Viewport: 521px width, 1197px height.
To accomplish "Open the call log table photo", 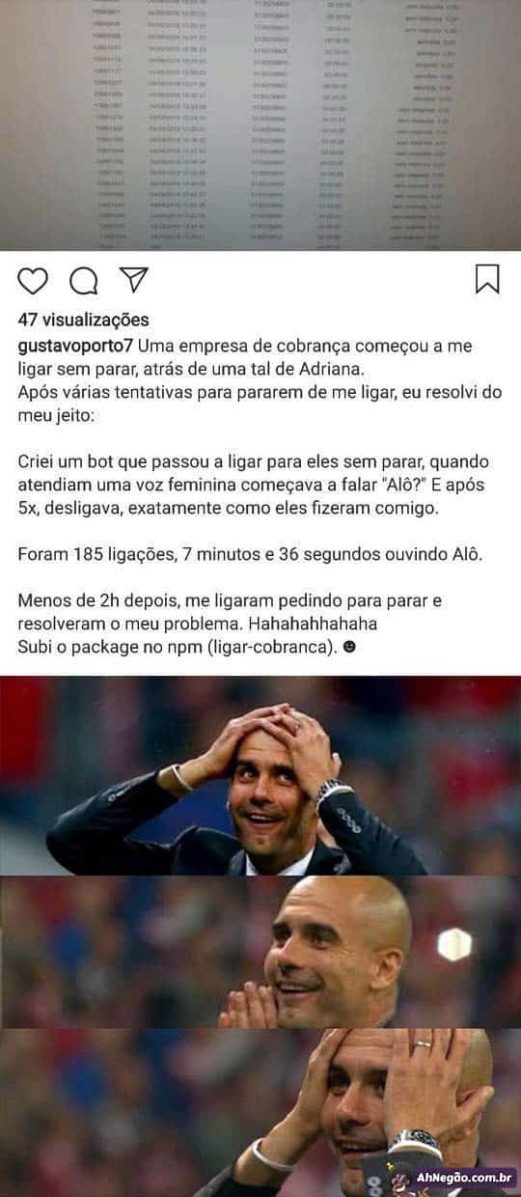I will click(x=260, y=125).
